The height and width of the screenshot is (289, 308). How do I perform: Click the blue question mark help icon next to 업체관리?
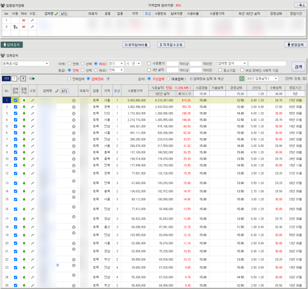click(108, 79)
